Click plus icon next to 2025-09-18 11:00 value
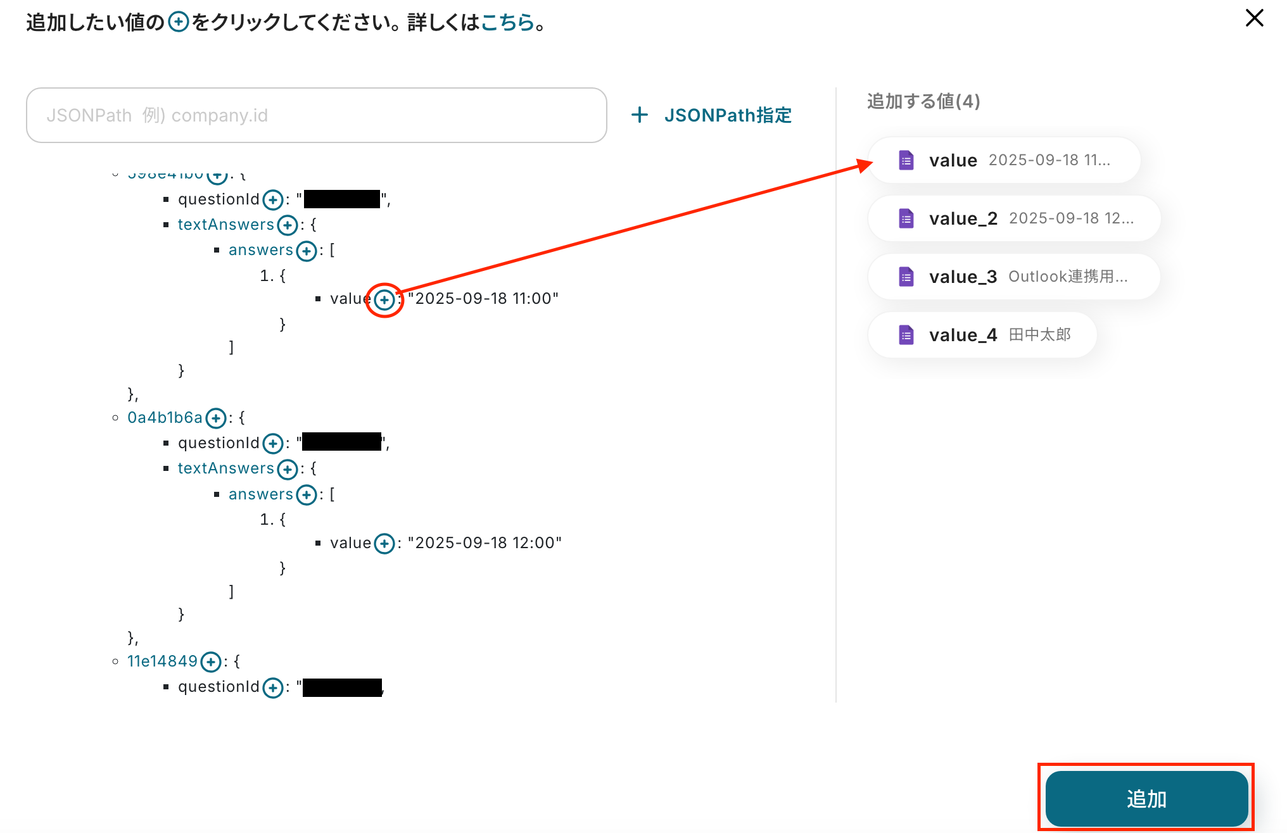Screen dimensions: 1287x833 (x=384, y=299)
